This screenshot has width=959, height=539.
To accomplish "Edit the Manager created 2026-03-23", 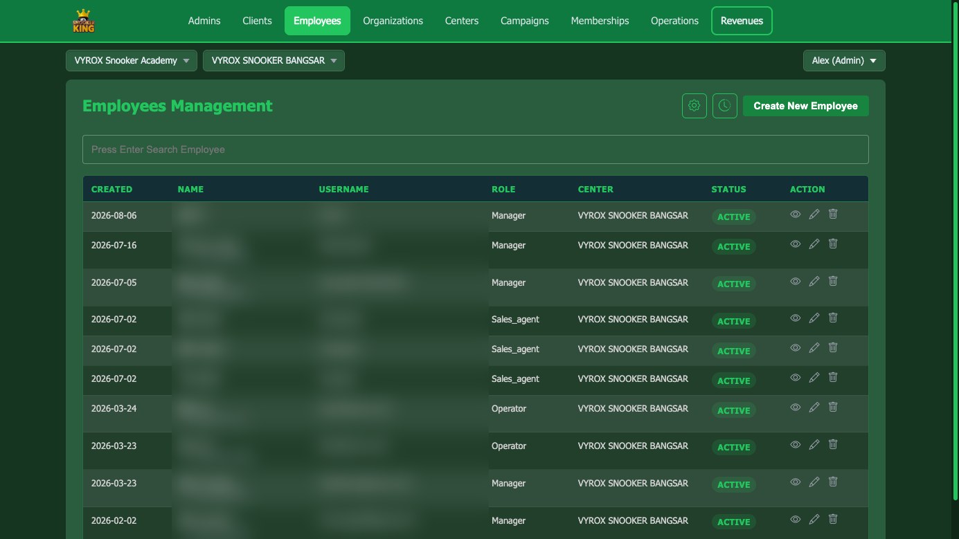I will click(814, 482).
